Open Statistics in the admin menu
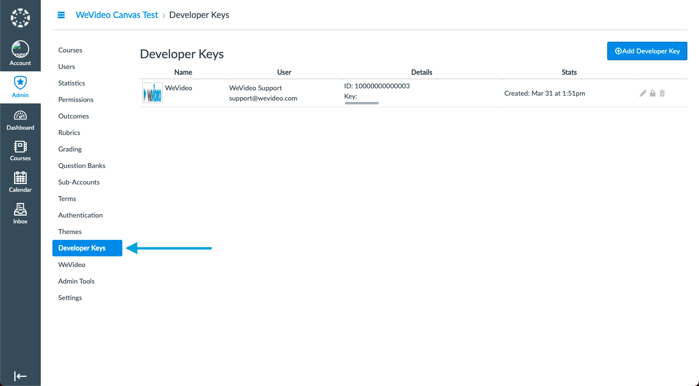 click(72, 83)
